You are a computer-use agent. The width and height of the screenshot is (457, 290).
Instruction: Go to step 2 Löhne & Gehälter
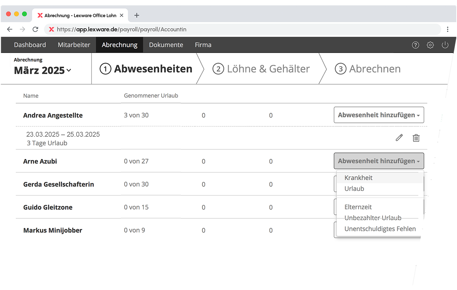(261, 69)
